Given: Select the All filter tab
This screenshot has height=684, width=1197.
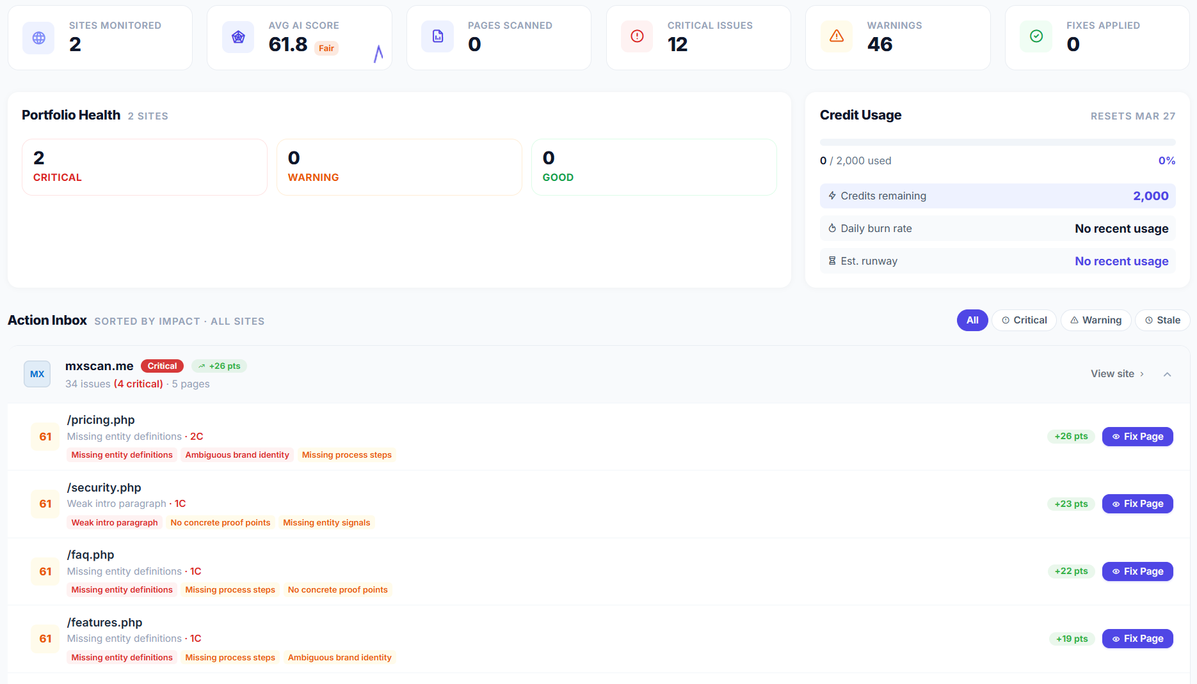Looking at the screenshot, I should click(972, 320).
